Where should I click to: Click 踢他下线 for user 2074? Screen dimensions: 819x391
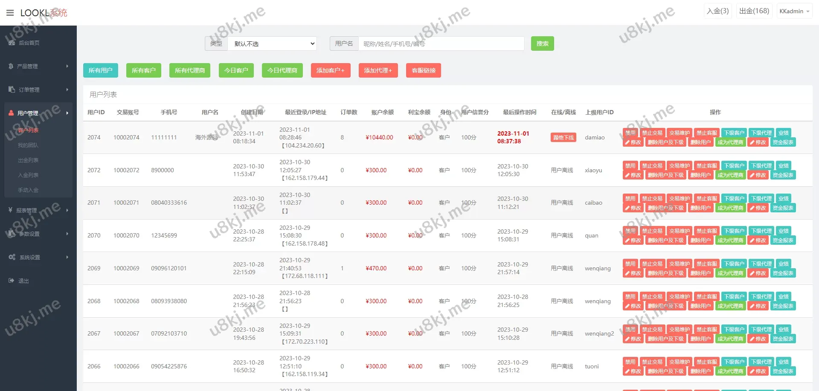tap(563, 137)
